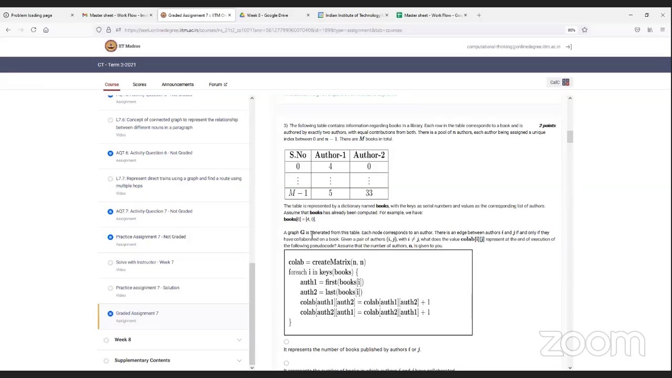Sign out using the logout arrow icon
Screen dimensions: 672x378
(x=569, y=47)
